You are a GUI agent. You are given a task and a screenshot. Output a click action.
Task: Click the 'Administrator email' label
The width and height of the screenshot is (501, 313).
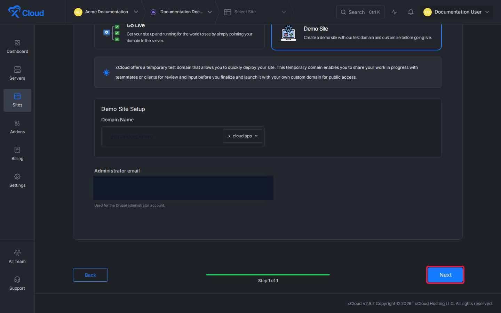pyautogui.click(x=117, y=171)
